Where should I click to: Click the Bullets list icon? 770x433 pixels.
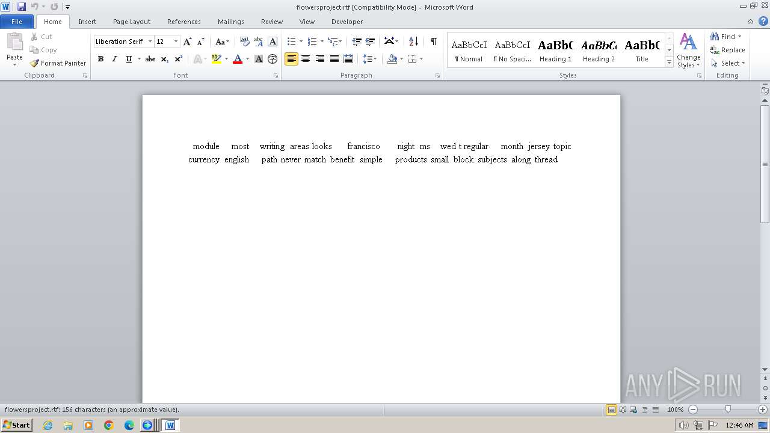point(292,41)
